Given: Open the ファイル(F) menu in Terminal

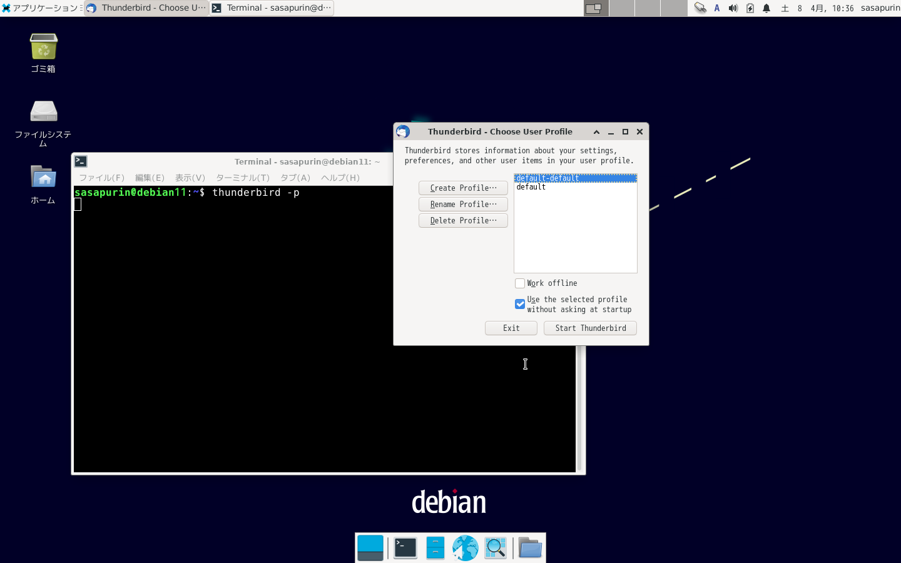Looking at the screenshot, I should (102, 178).
